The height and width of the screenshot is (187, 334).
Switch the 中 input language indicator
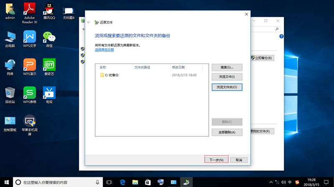coord(290,182)
